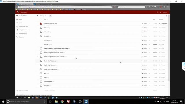Viewport: 185px width, 104px height.
Task: Open the Intro courte file
Action: (x=48, y=40)
